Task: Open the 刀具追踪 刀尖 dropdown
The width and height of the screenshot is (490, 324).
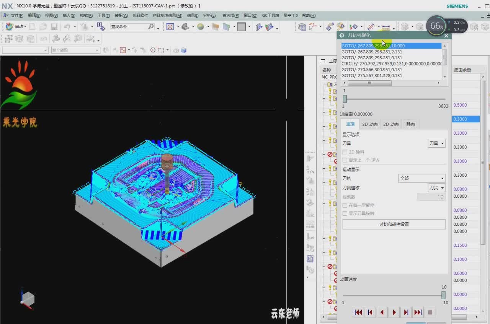Action: [436, 188]
